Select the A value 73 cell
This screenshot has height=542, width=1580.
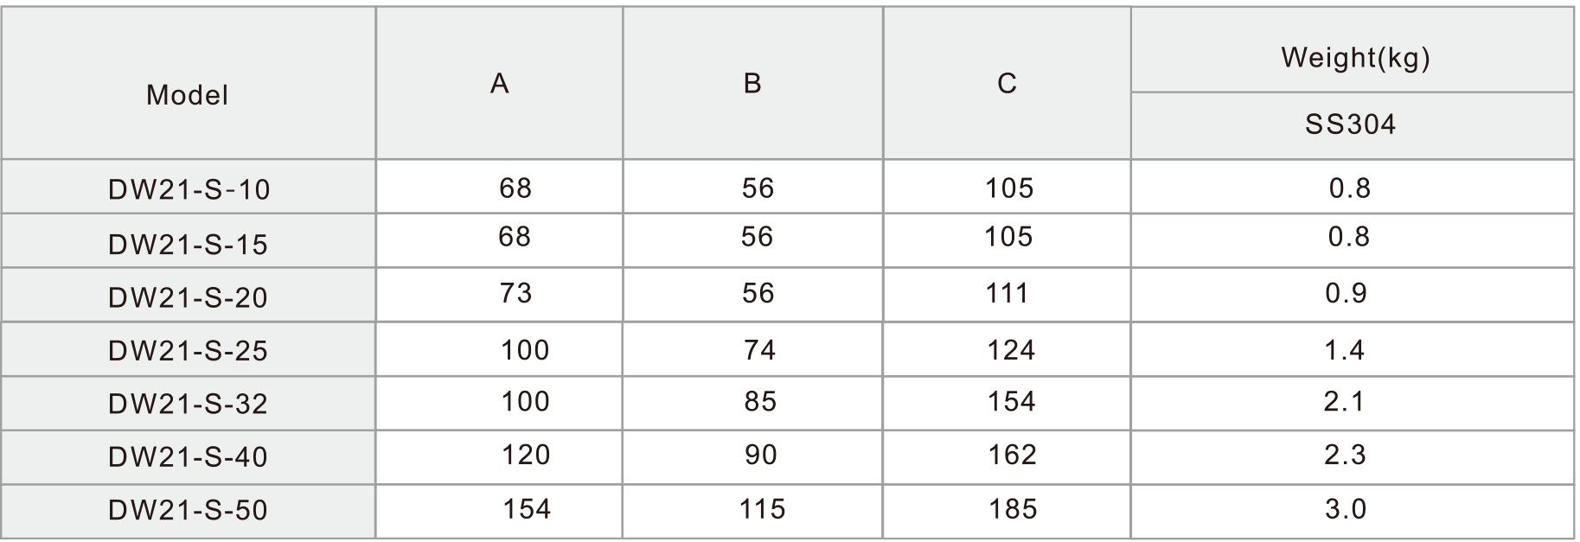pos(499,296)
